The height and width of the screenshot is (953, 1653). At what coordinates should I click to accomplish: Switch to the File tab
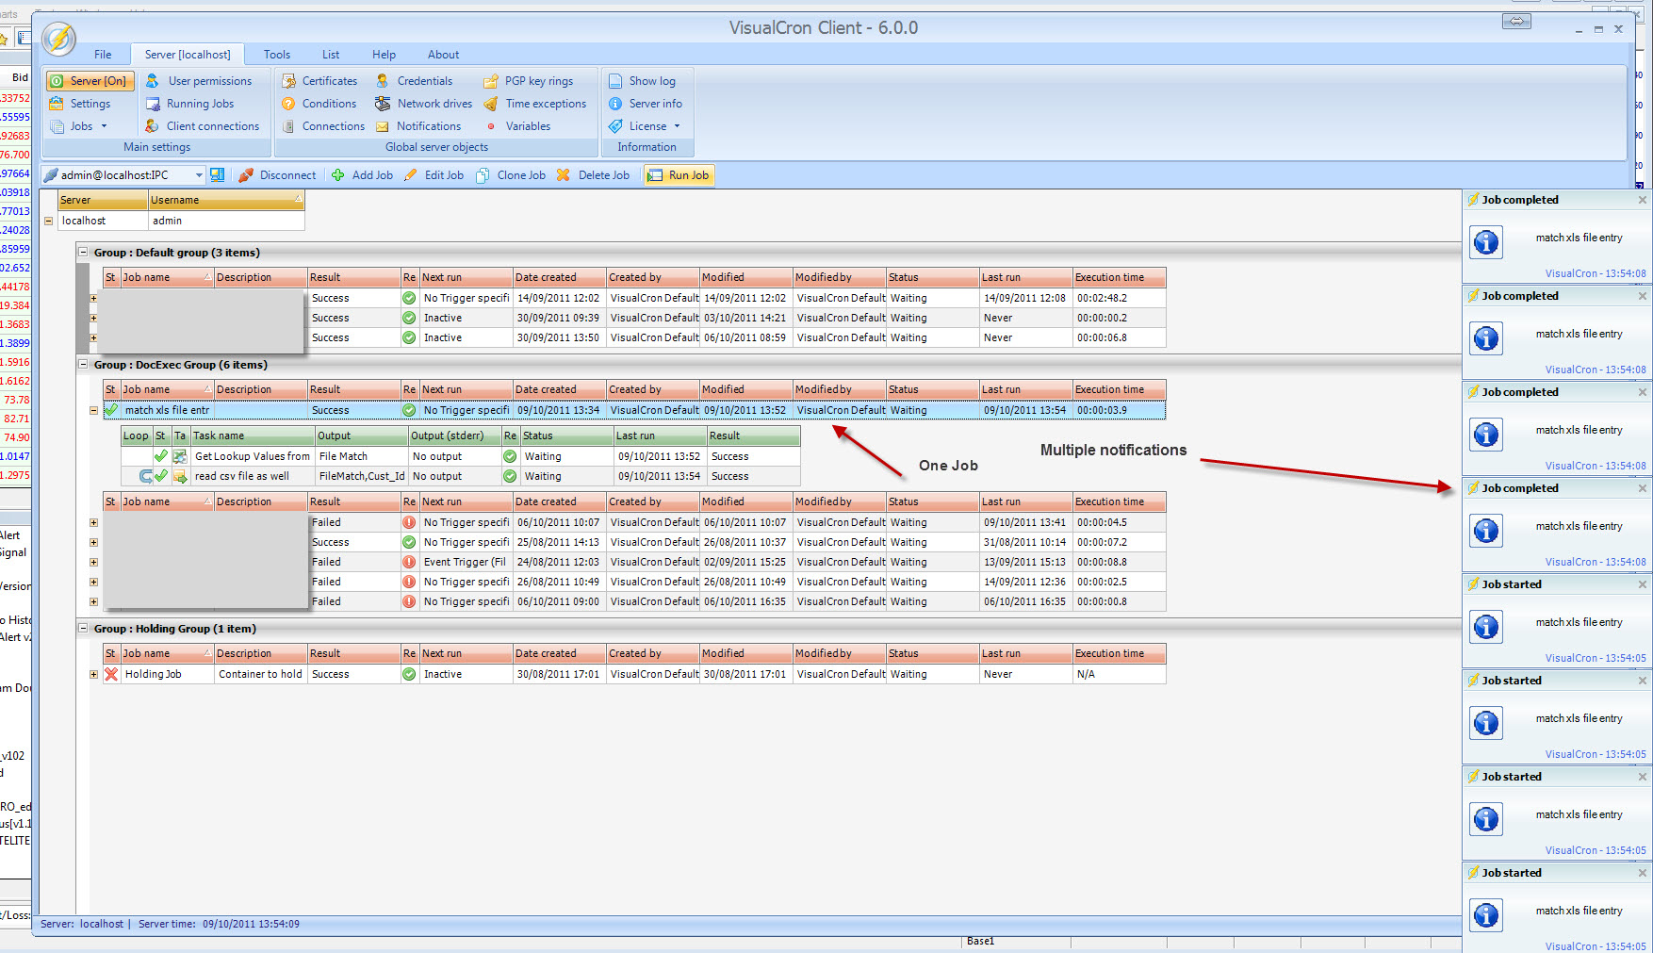pyautogui.click(x=103, y=55)
